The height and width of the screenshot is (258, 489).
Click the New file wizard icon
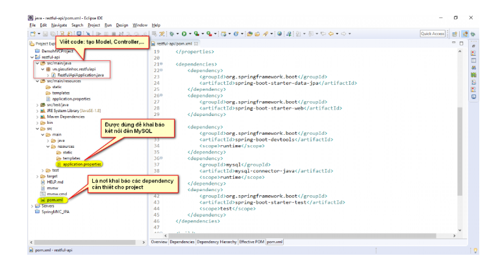[32, 34]
